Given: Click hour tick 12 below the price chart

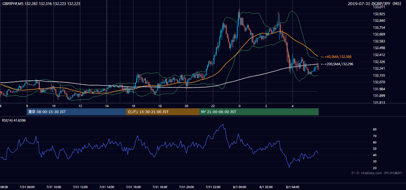Looking at the screenshot, I should coord(80,106).
